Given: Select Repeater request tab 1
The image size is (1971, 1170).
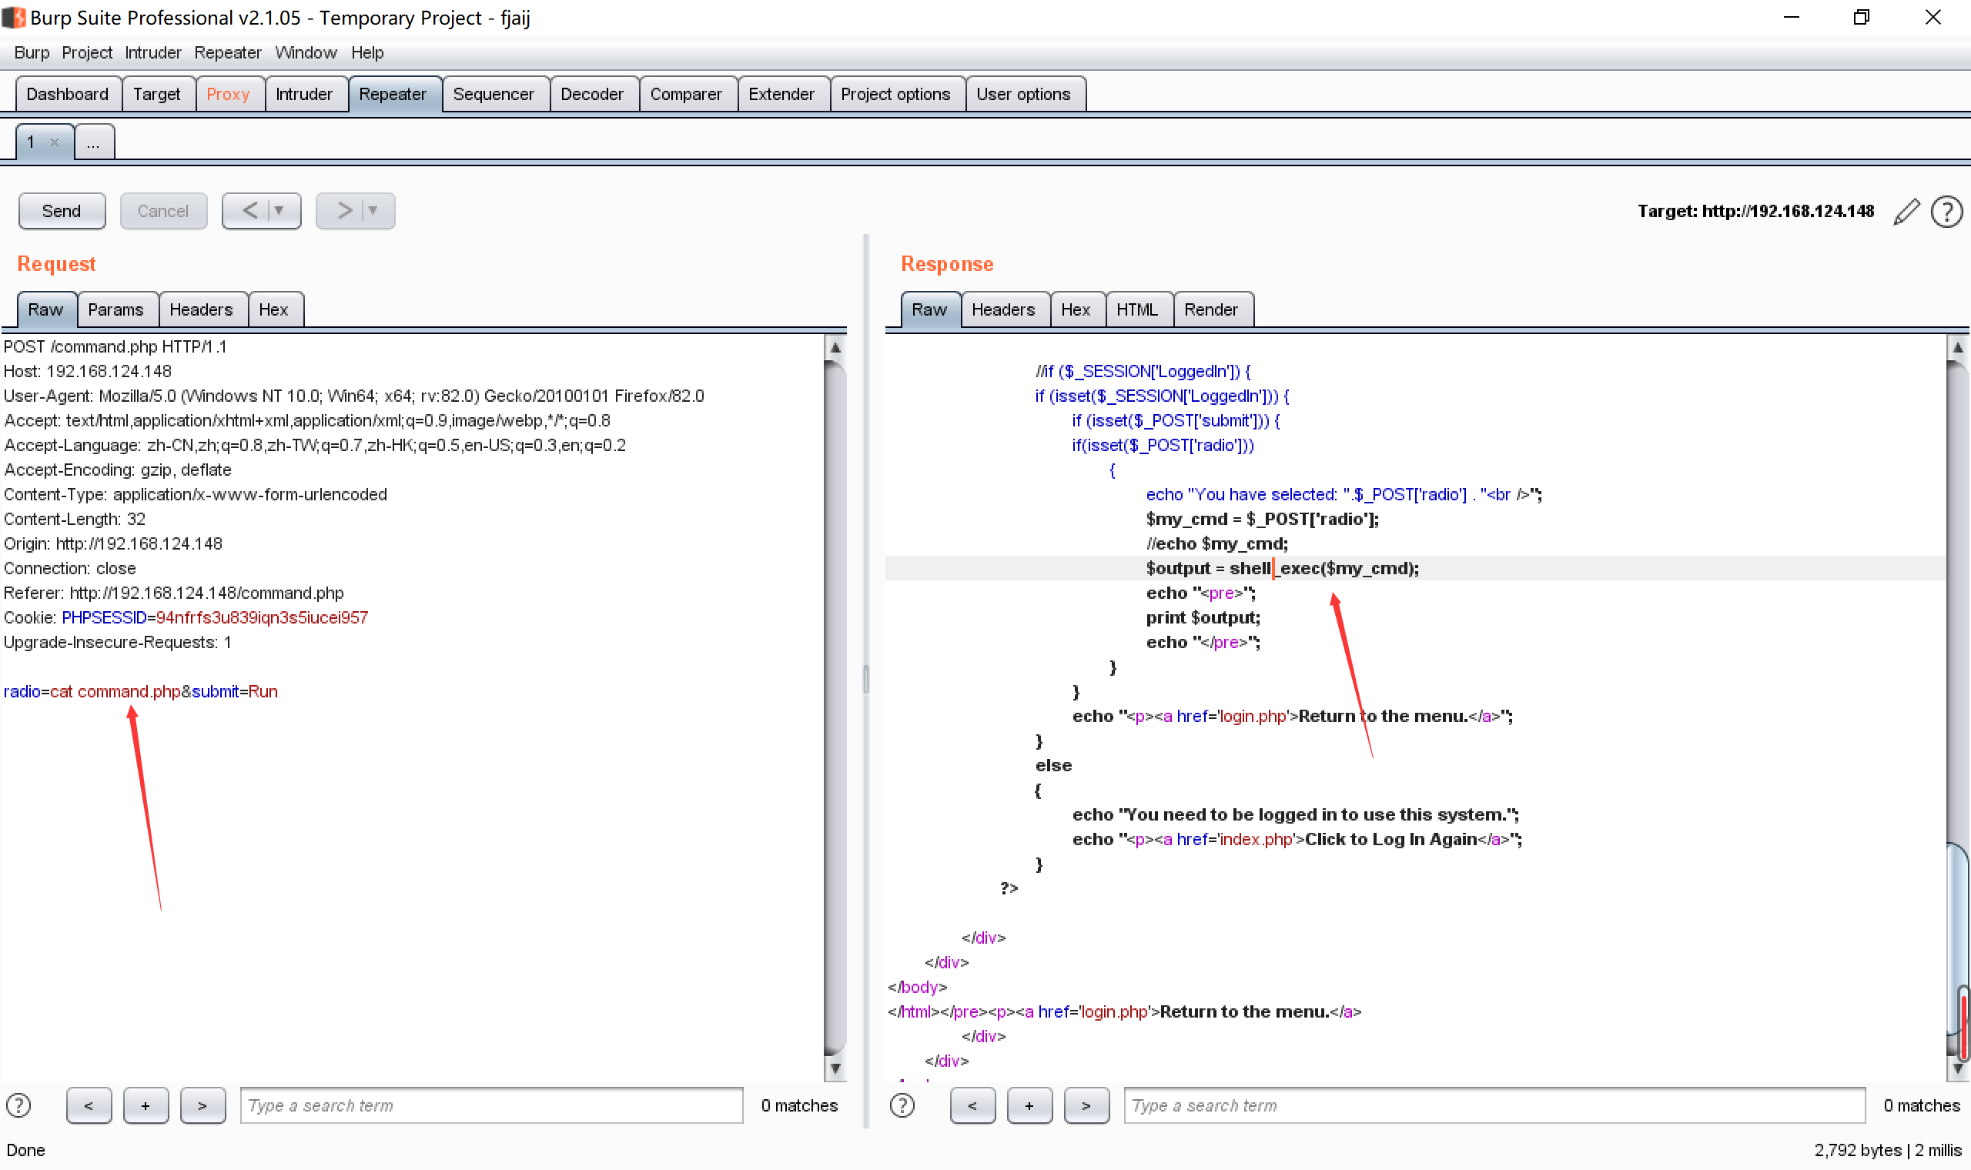Looking at the screenshot, I should tap(32, 142).
